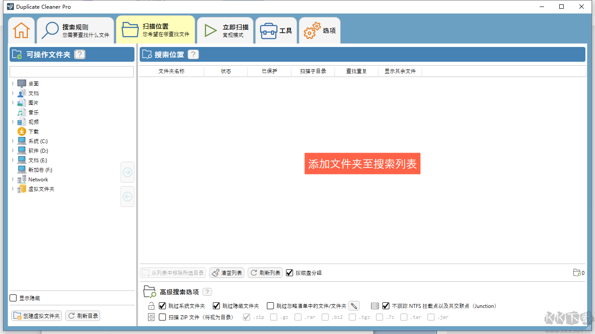The height and width of the screenshot is (334, 595).
Task: Enable 扫描 ZIP 文件 option
Action: (x=162, y=317)
